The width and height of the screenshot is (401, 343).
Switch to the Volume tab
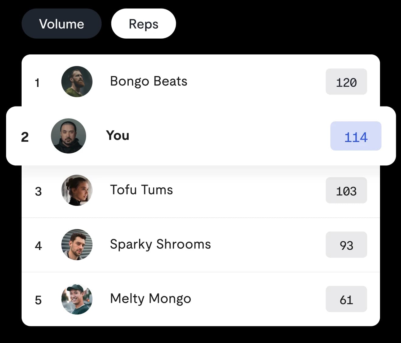[61, 24]
